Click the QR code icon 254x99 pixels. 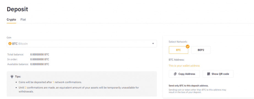point(209,74)
